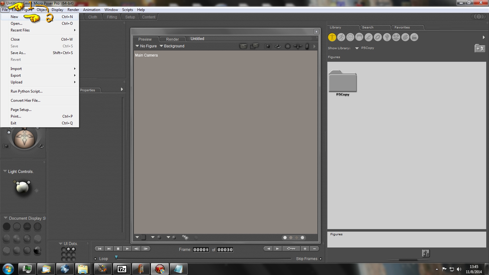
Task: Enable the Loop animation option
Action: pos(96,259)
